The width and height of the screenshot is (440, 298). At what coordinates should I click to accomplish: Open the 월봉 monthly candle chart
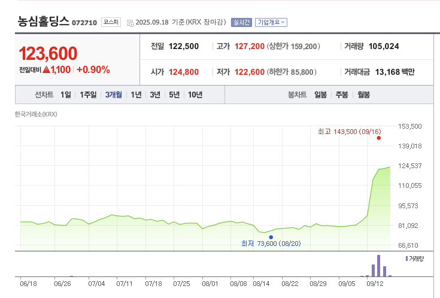[x=363, y=95]
